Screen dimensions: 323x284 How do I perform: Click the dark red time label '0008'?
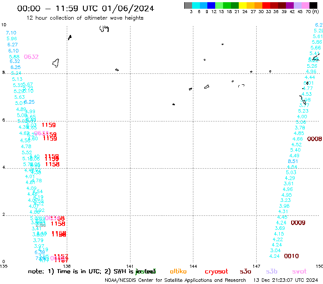314,139
